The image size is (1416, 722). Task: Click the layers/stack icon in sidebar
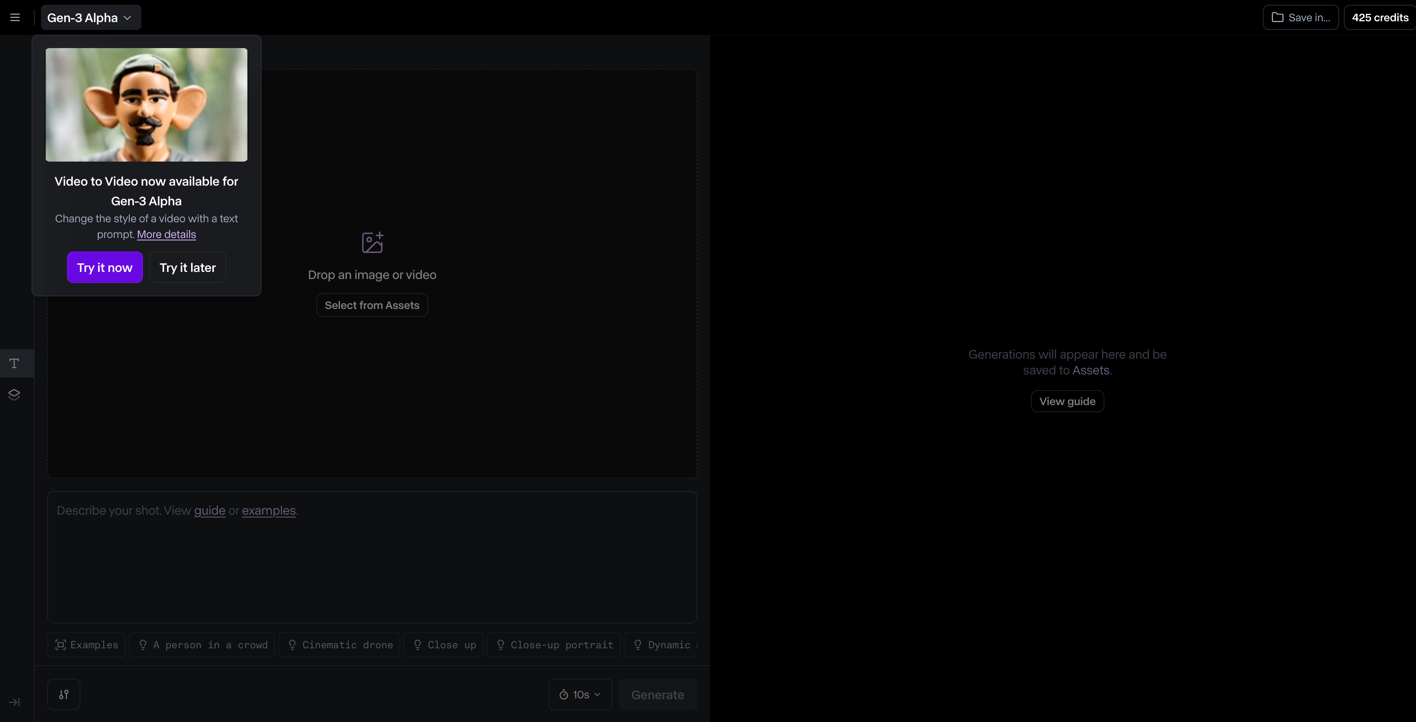(x=14, y=394)
